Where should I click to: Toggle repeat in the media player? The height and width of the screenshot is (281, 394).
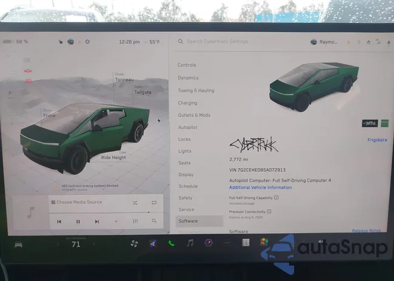coord(154,202)
